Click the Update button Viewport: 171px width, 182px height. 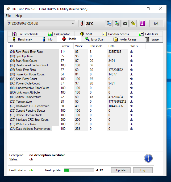tap(121, 170)
